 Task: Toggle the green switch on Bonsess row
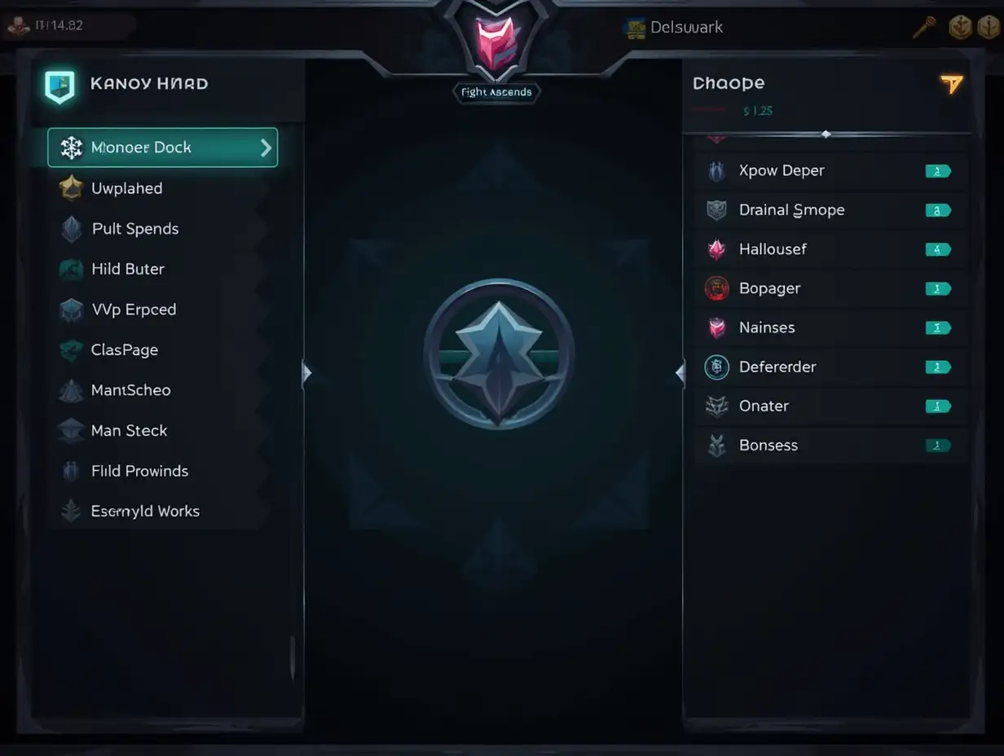(938, 446)
